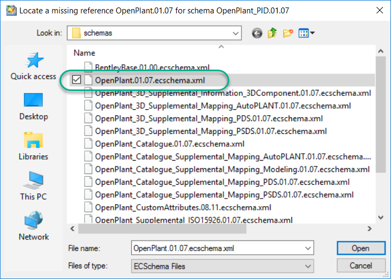
Task: Click horizontal scrollbar left arrow
Action: click(x=72, y=228)
